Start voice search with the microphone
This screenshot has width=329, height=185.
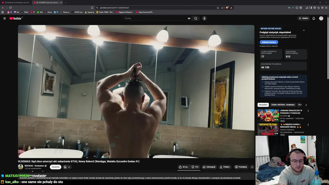tap(204, 18)
